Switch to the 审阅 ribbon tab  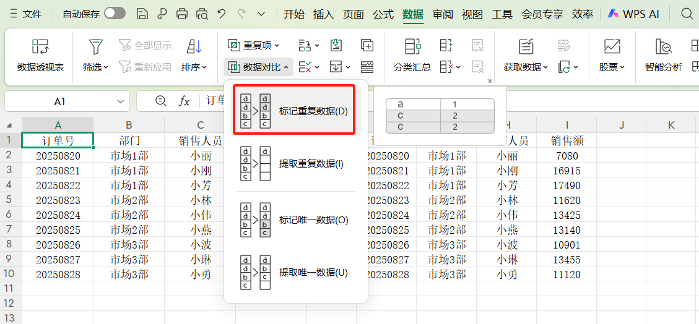click(443, 14)
